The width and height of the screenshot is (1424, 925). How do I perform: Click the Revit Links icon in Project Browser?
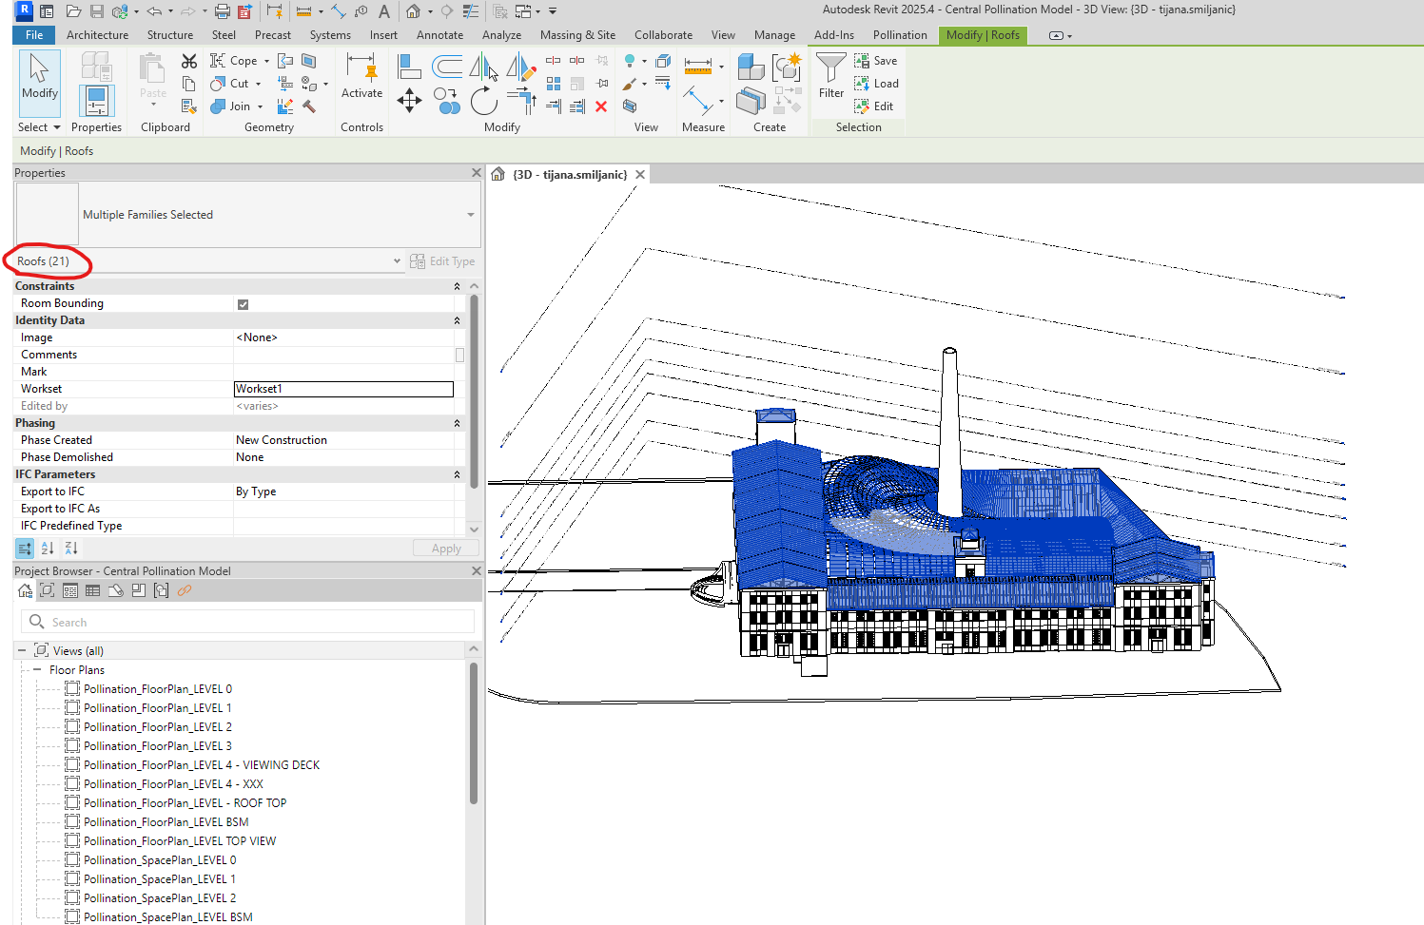[x=185, y=591]
